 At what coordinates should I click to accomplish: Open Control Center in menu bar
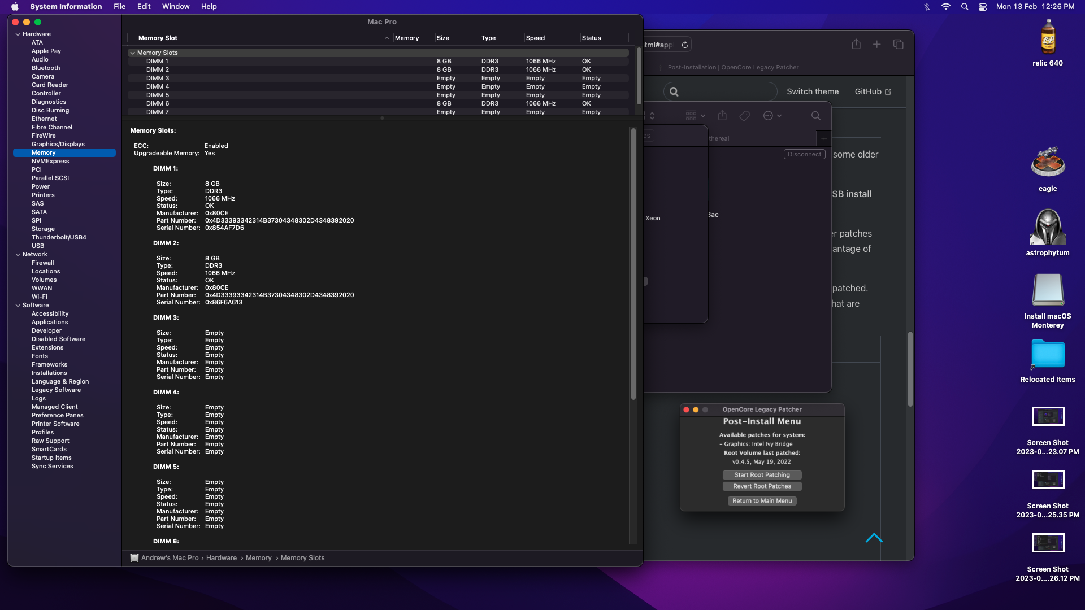click(983, 7)
